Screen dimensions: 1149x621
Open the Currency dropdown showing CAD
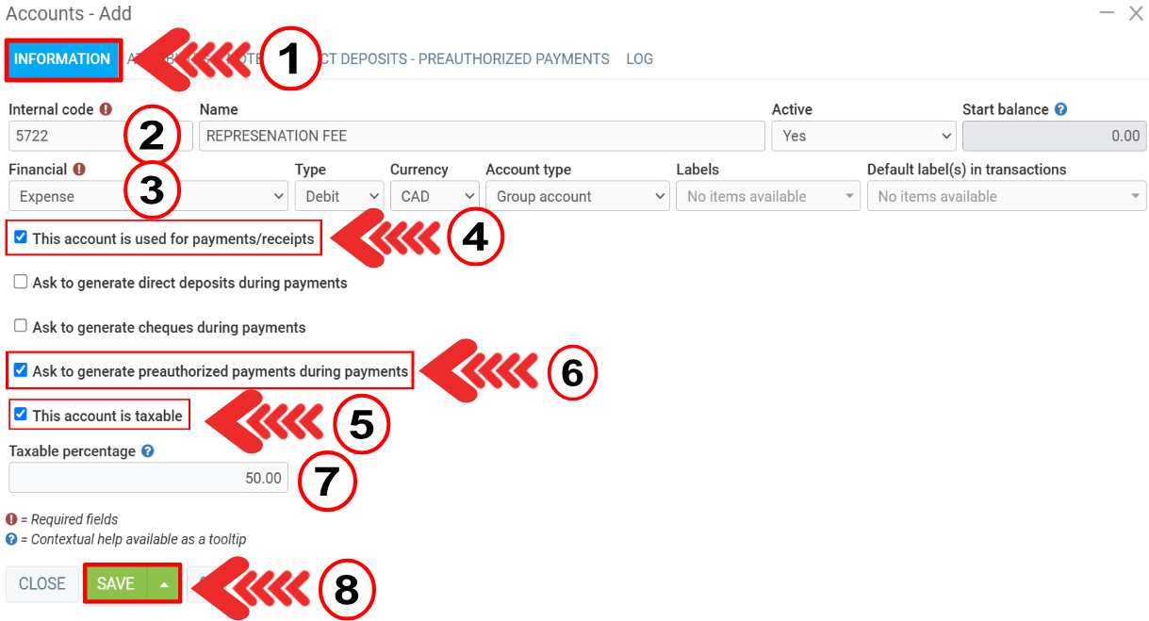point(434,196)
